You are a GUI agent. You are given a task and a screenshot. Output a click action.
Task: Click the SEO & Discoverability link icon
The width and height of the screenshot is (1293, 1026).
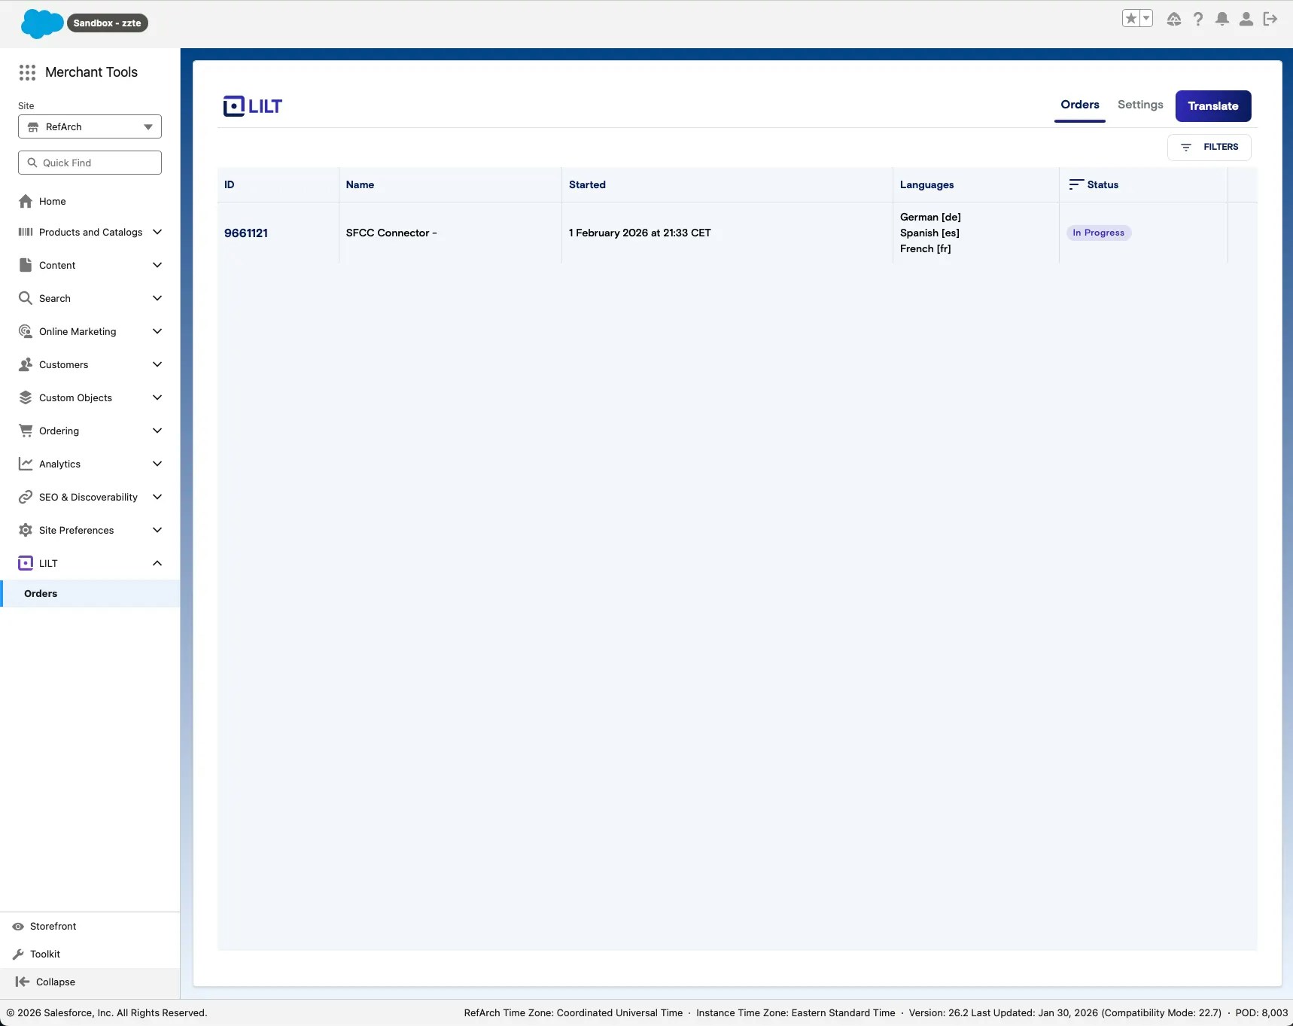[26, 497]
